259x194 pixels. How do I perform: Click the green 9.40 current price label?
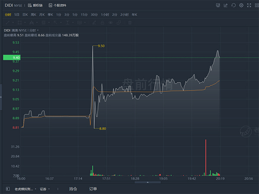[12, 58]
